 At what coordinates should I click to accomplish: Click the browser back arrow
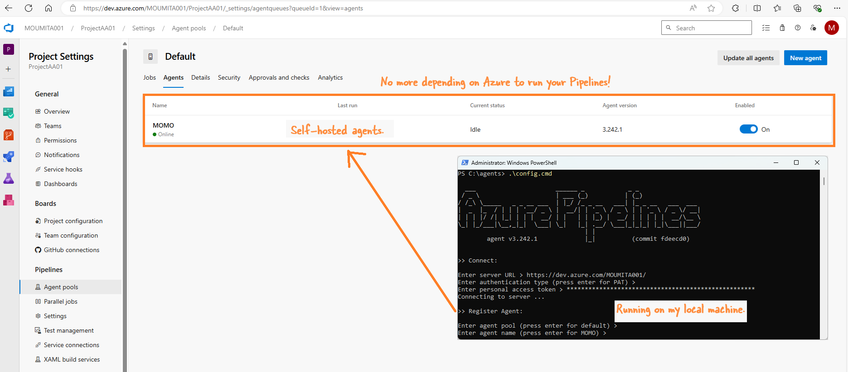9,8
